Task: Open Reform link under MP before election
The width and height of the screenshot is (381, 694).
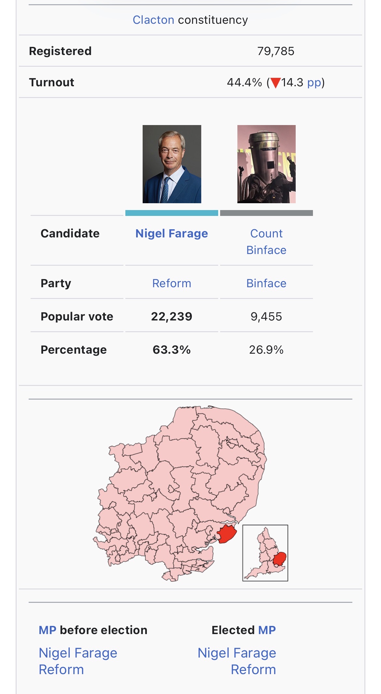Action: pyautogui.click(x=61, y=670)
